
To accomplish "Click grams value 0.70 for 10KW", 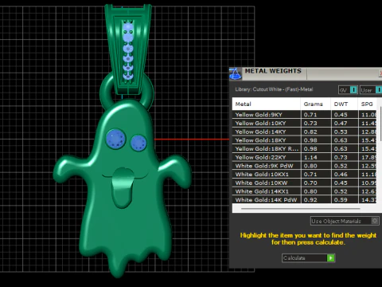I will tap(310, 183).
